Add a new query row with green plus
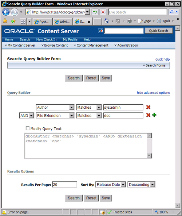The image size is (182, 216). pos(154,115)
